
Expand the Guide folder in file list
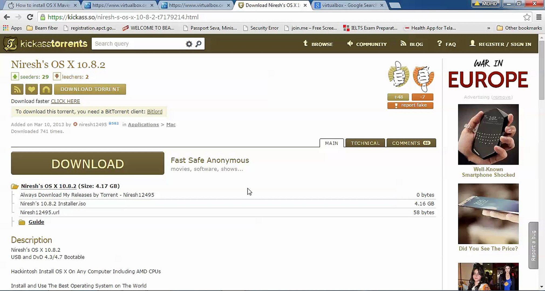click(x=36, y=222)
